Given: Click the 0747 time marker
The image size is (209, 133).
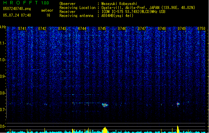Looking at the screenshot, I should tap(142, 29).
